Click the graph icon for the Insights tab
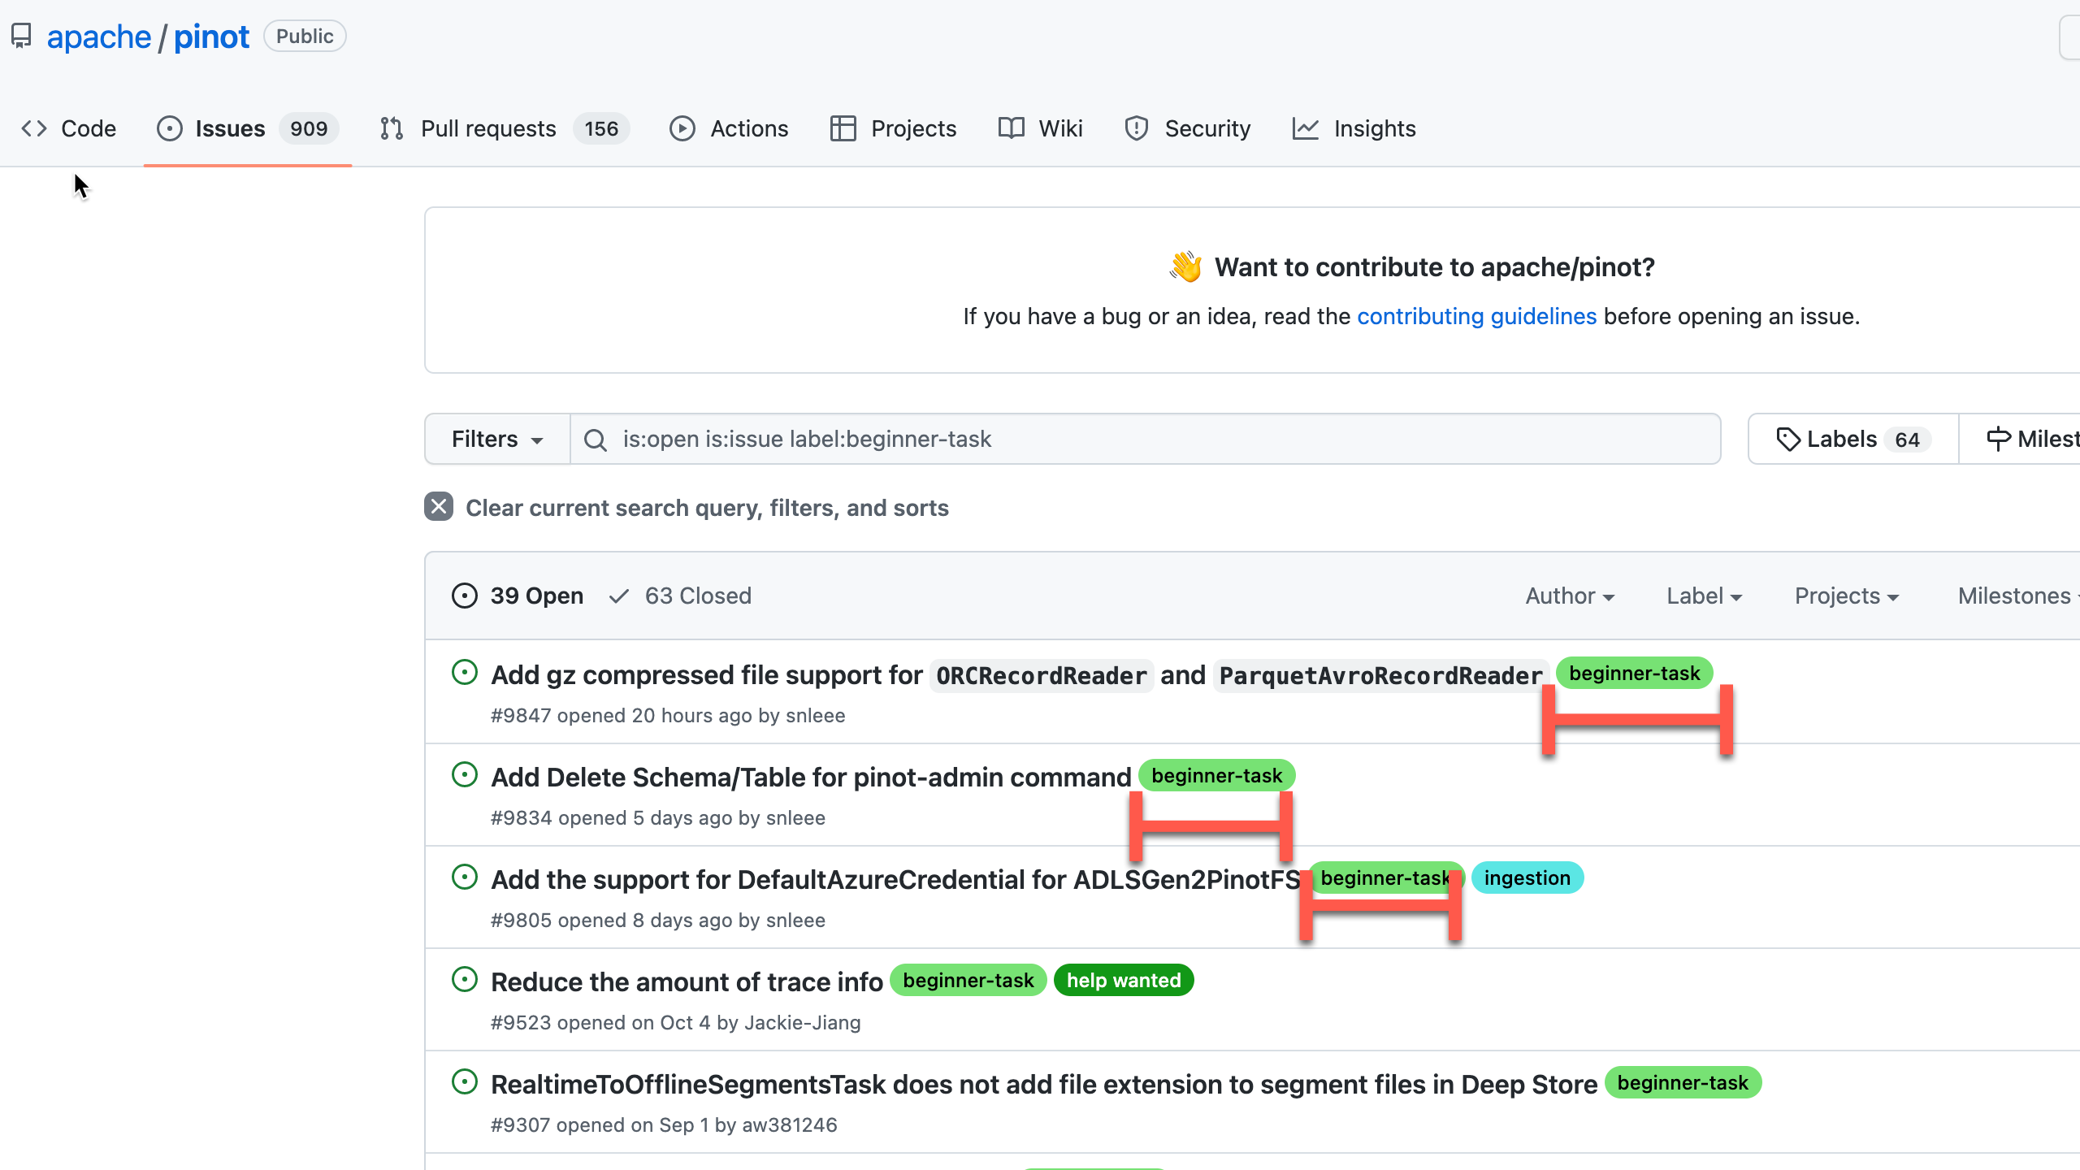This screenshot has width=2080, height=1170. tap(1305, 128)
